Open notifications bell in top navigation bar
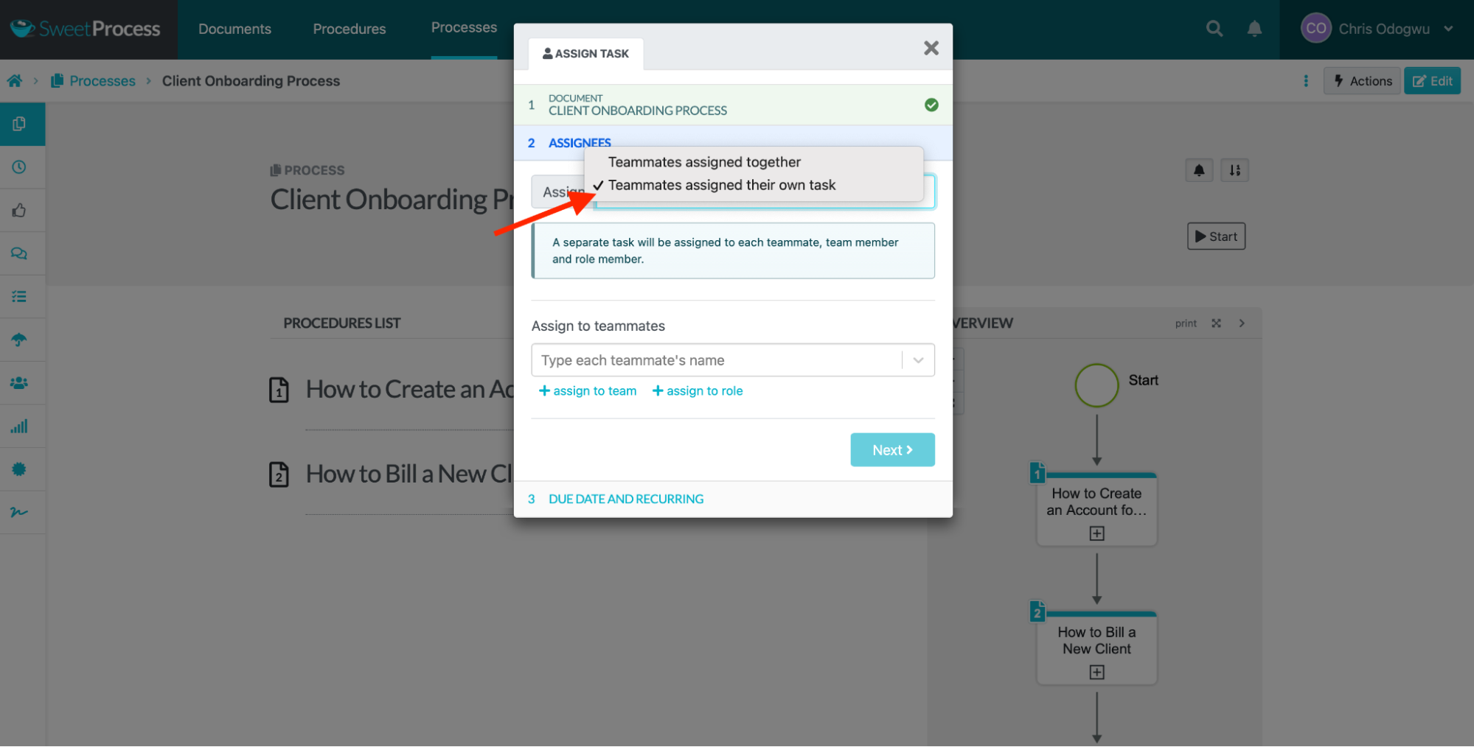The image size is (1474, 747). [1254, 29]
